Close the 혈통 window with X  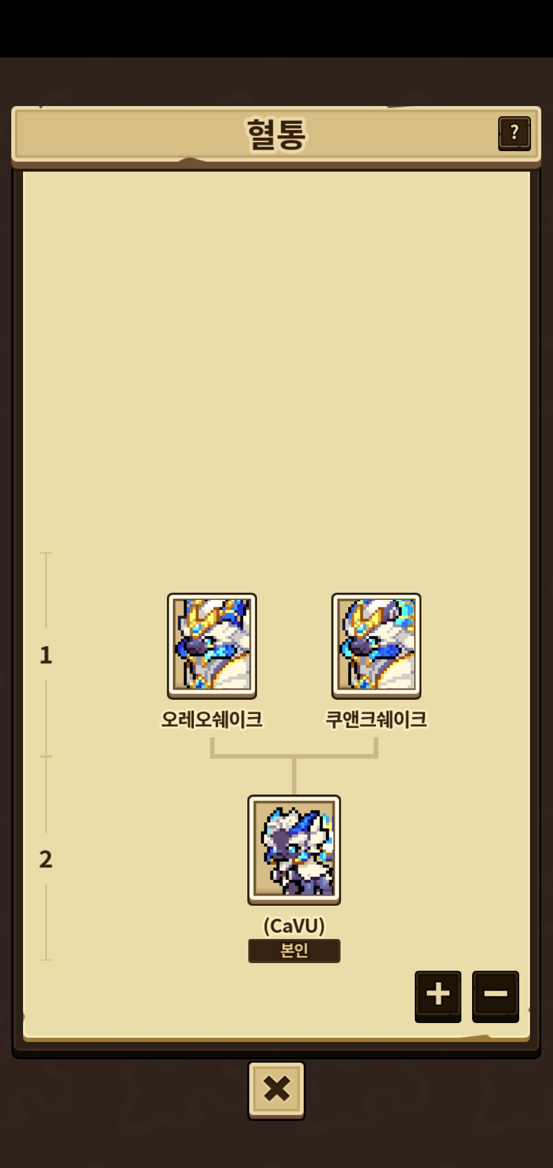click(276, 1090)
